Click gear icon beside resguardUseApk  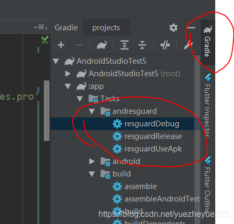click(x=117, y=149)
